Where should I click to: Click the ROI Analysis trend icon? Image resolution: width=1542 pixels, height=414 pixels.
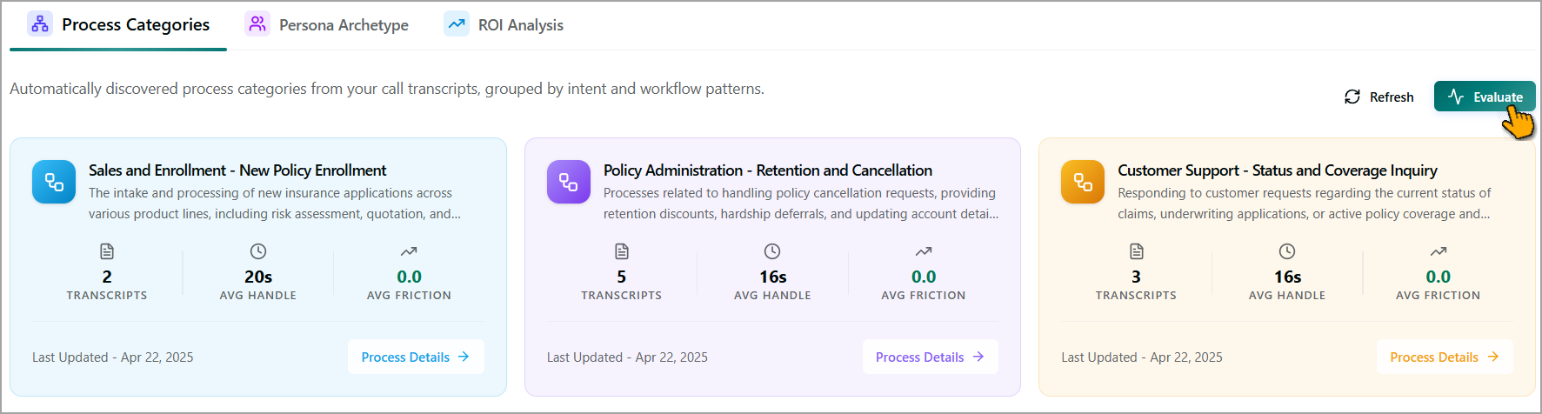457,23
